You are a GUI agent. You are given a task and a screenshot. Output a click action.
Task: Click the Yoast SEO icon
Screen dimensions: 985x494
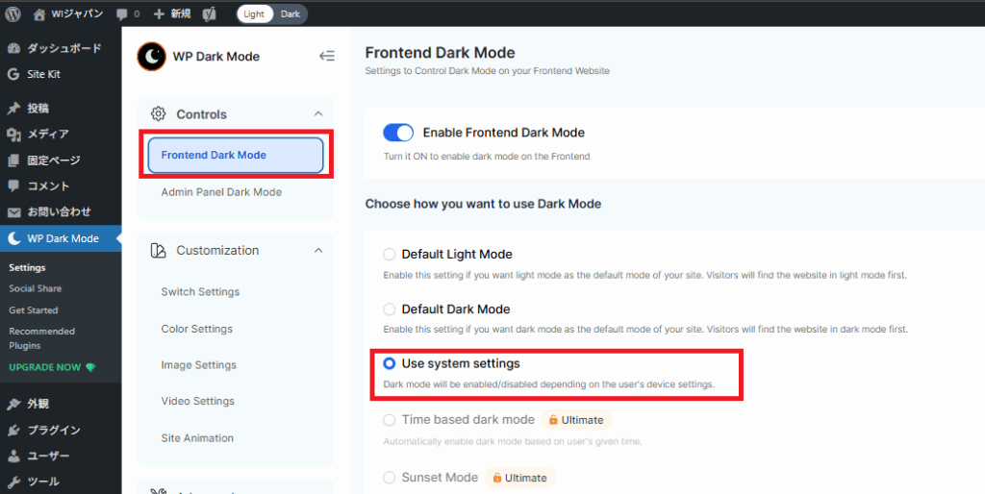tap(210, 14)
